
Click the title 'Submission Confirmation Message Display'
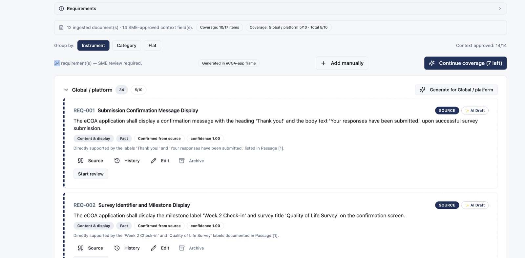point(148,111)
